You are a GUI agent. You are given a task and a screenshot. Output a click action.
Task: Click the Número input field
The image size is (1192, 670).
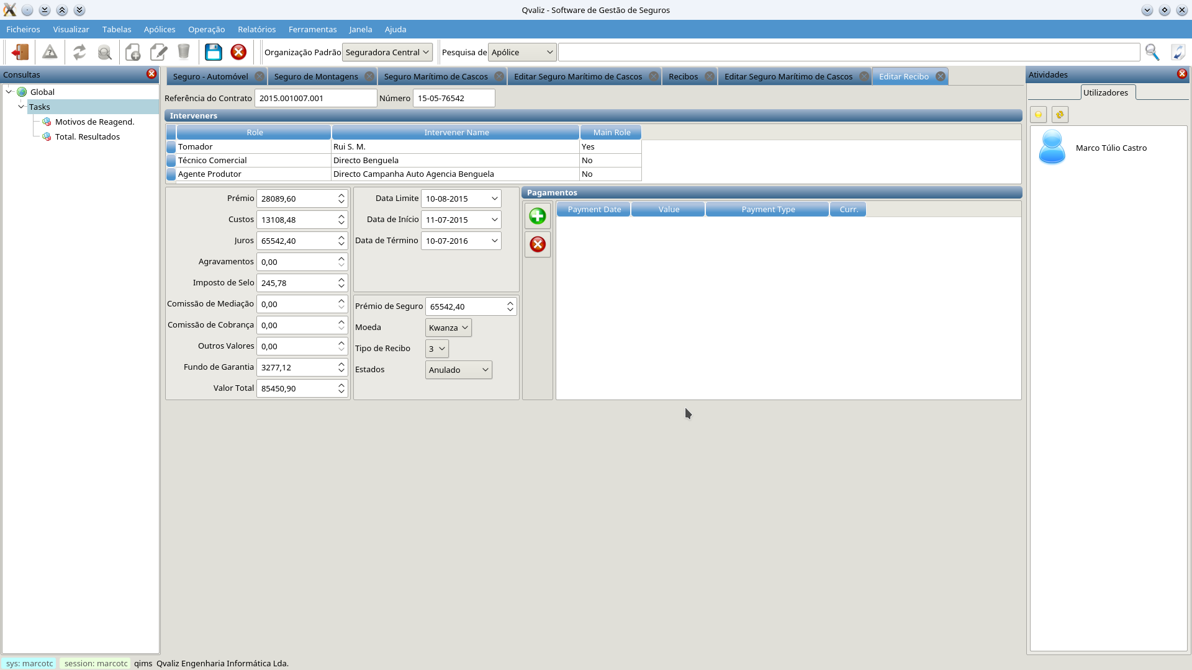[x=453, y=98]
